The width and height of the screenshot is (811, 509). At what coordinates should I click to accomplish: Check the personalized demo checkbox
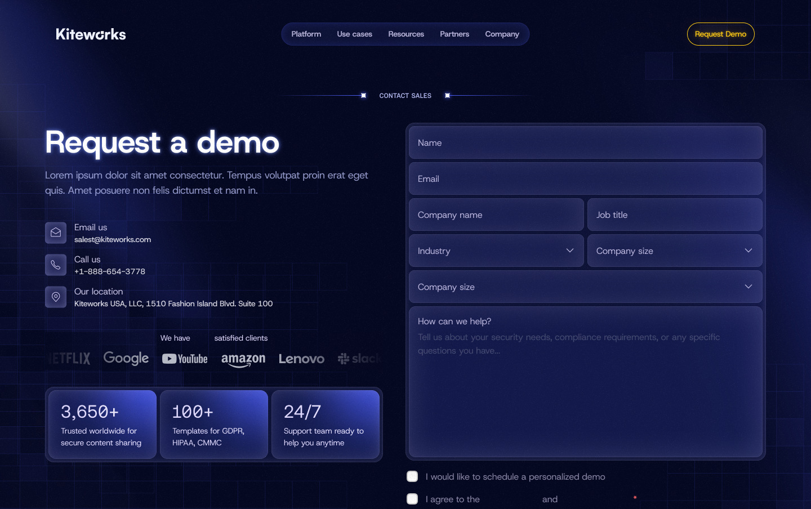point(412,477)
